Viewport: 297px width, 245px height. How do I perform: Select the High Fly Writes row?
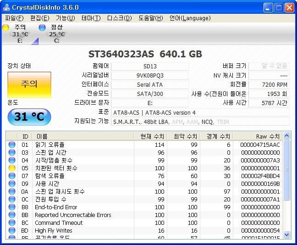click(144, 230)
